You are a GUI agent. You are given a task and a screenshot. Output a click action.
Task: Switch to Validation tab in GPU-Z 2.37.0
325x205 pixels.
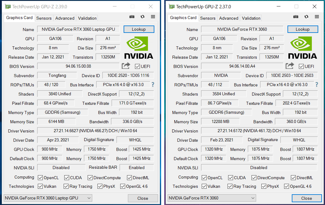pyautogui.click(x=251, y=18)
